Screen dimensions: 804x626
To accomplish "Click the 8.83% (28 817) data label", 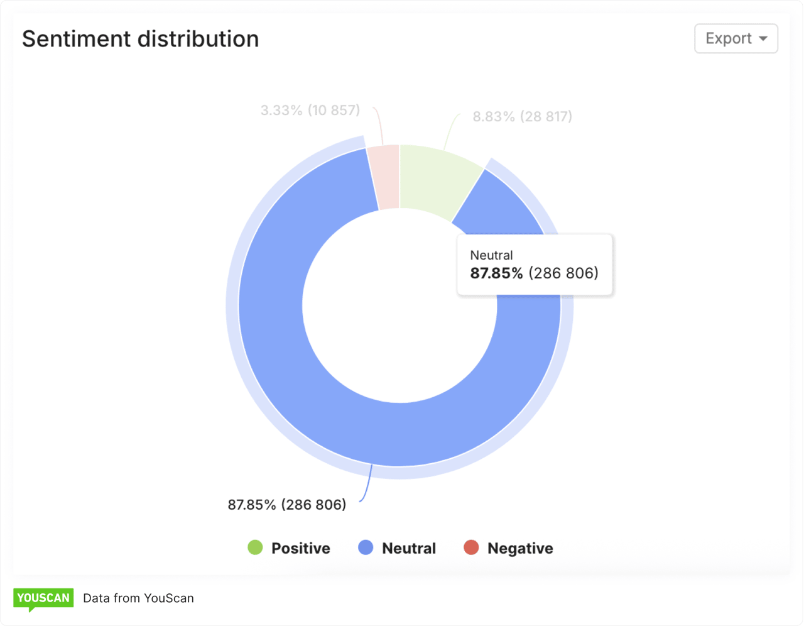I will [x=522, y=117].
